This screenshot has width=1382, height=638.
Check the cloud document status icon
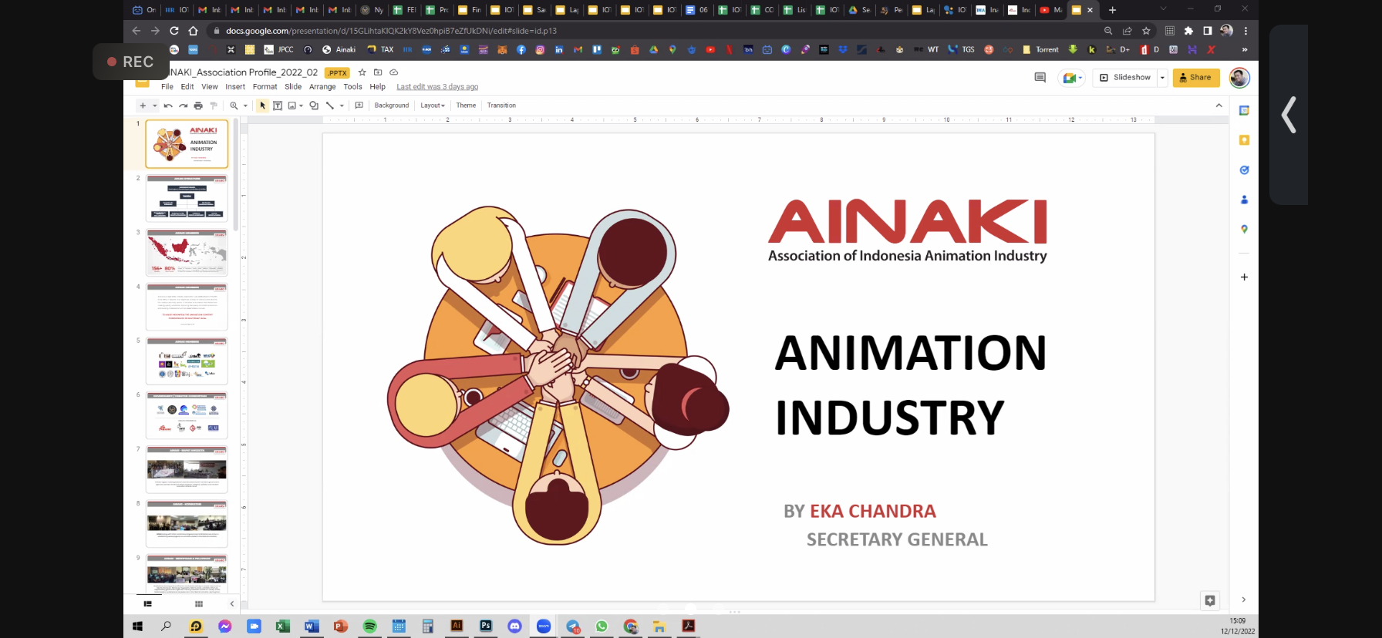coord(393,72)
